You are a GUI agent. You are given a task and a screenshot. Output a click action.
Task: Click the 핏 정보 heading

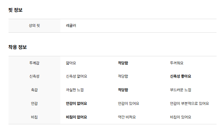click(x=16, y=10)
